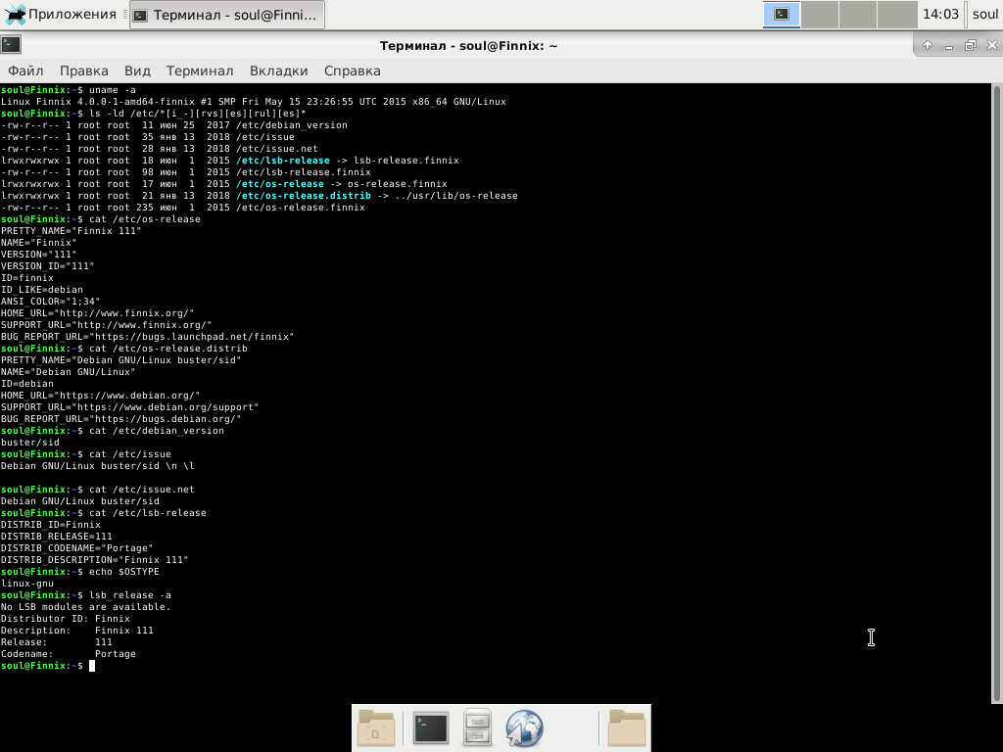This screenshot has width=1003, height=752.
Task: Click the /etc/debian_version file row
Action: [174, 125]
